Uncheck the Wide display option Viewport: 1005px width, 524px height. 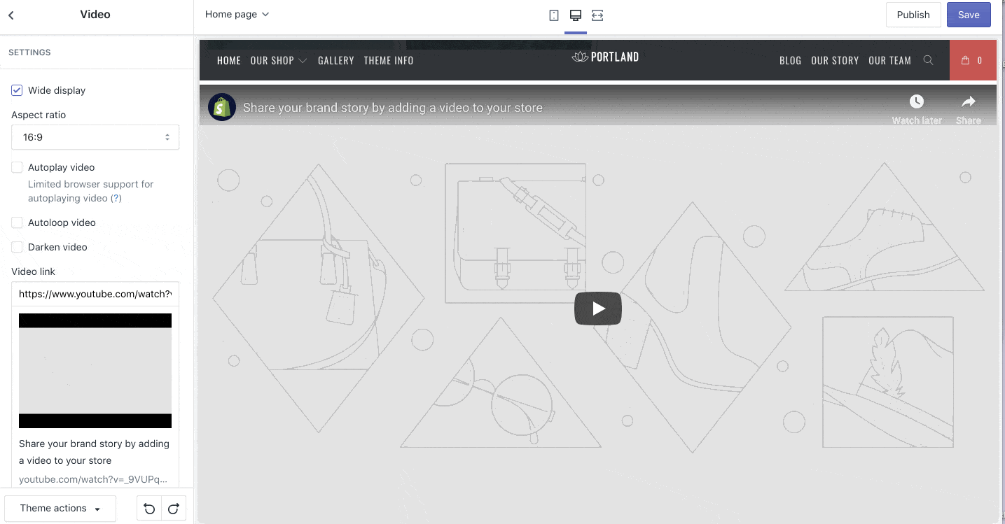pos(16,90)
